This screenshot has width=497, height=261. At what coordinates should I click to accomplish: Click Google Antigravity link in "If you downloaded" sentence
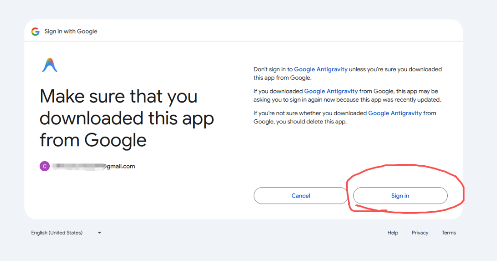tap(331, 91)
